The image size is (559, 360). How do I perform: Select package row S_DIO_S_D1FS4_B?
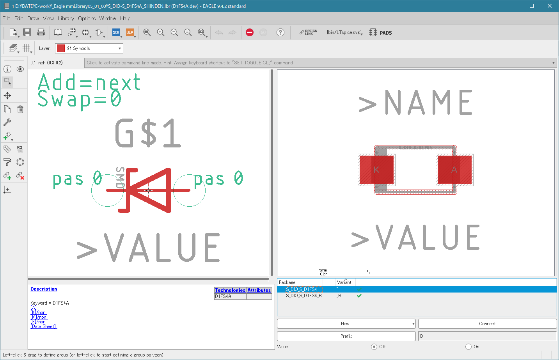point(417,296)
